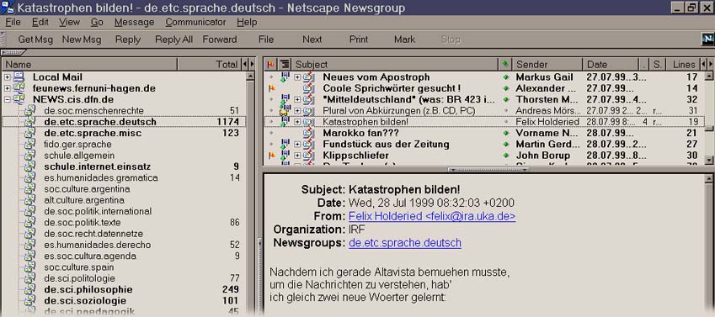Open the de.etc.sprache.deutsch newsgroup link

point(405,243)
